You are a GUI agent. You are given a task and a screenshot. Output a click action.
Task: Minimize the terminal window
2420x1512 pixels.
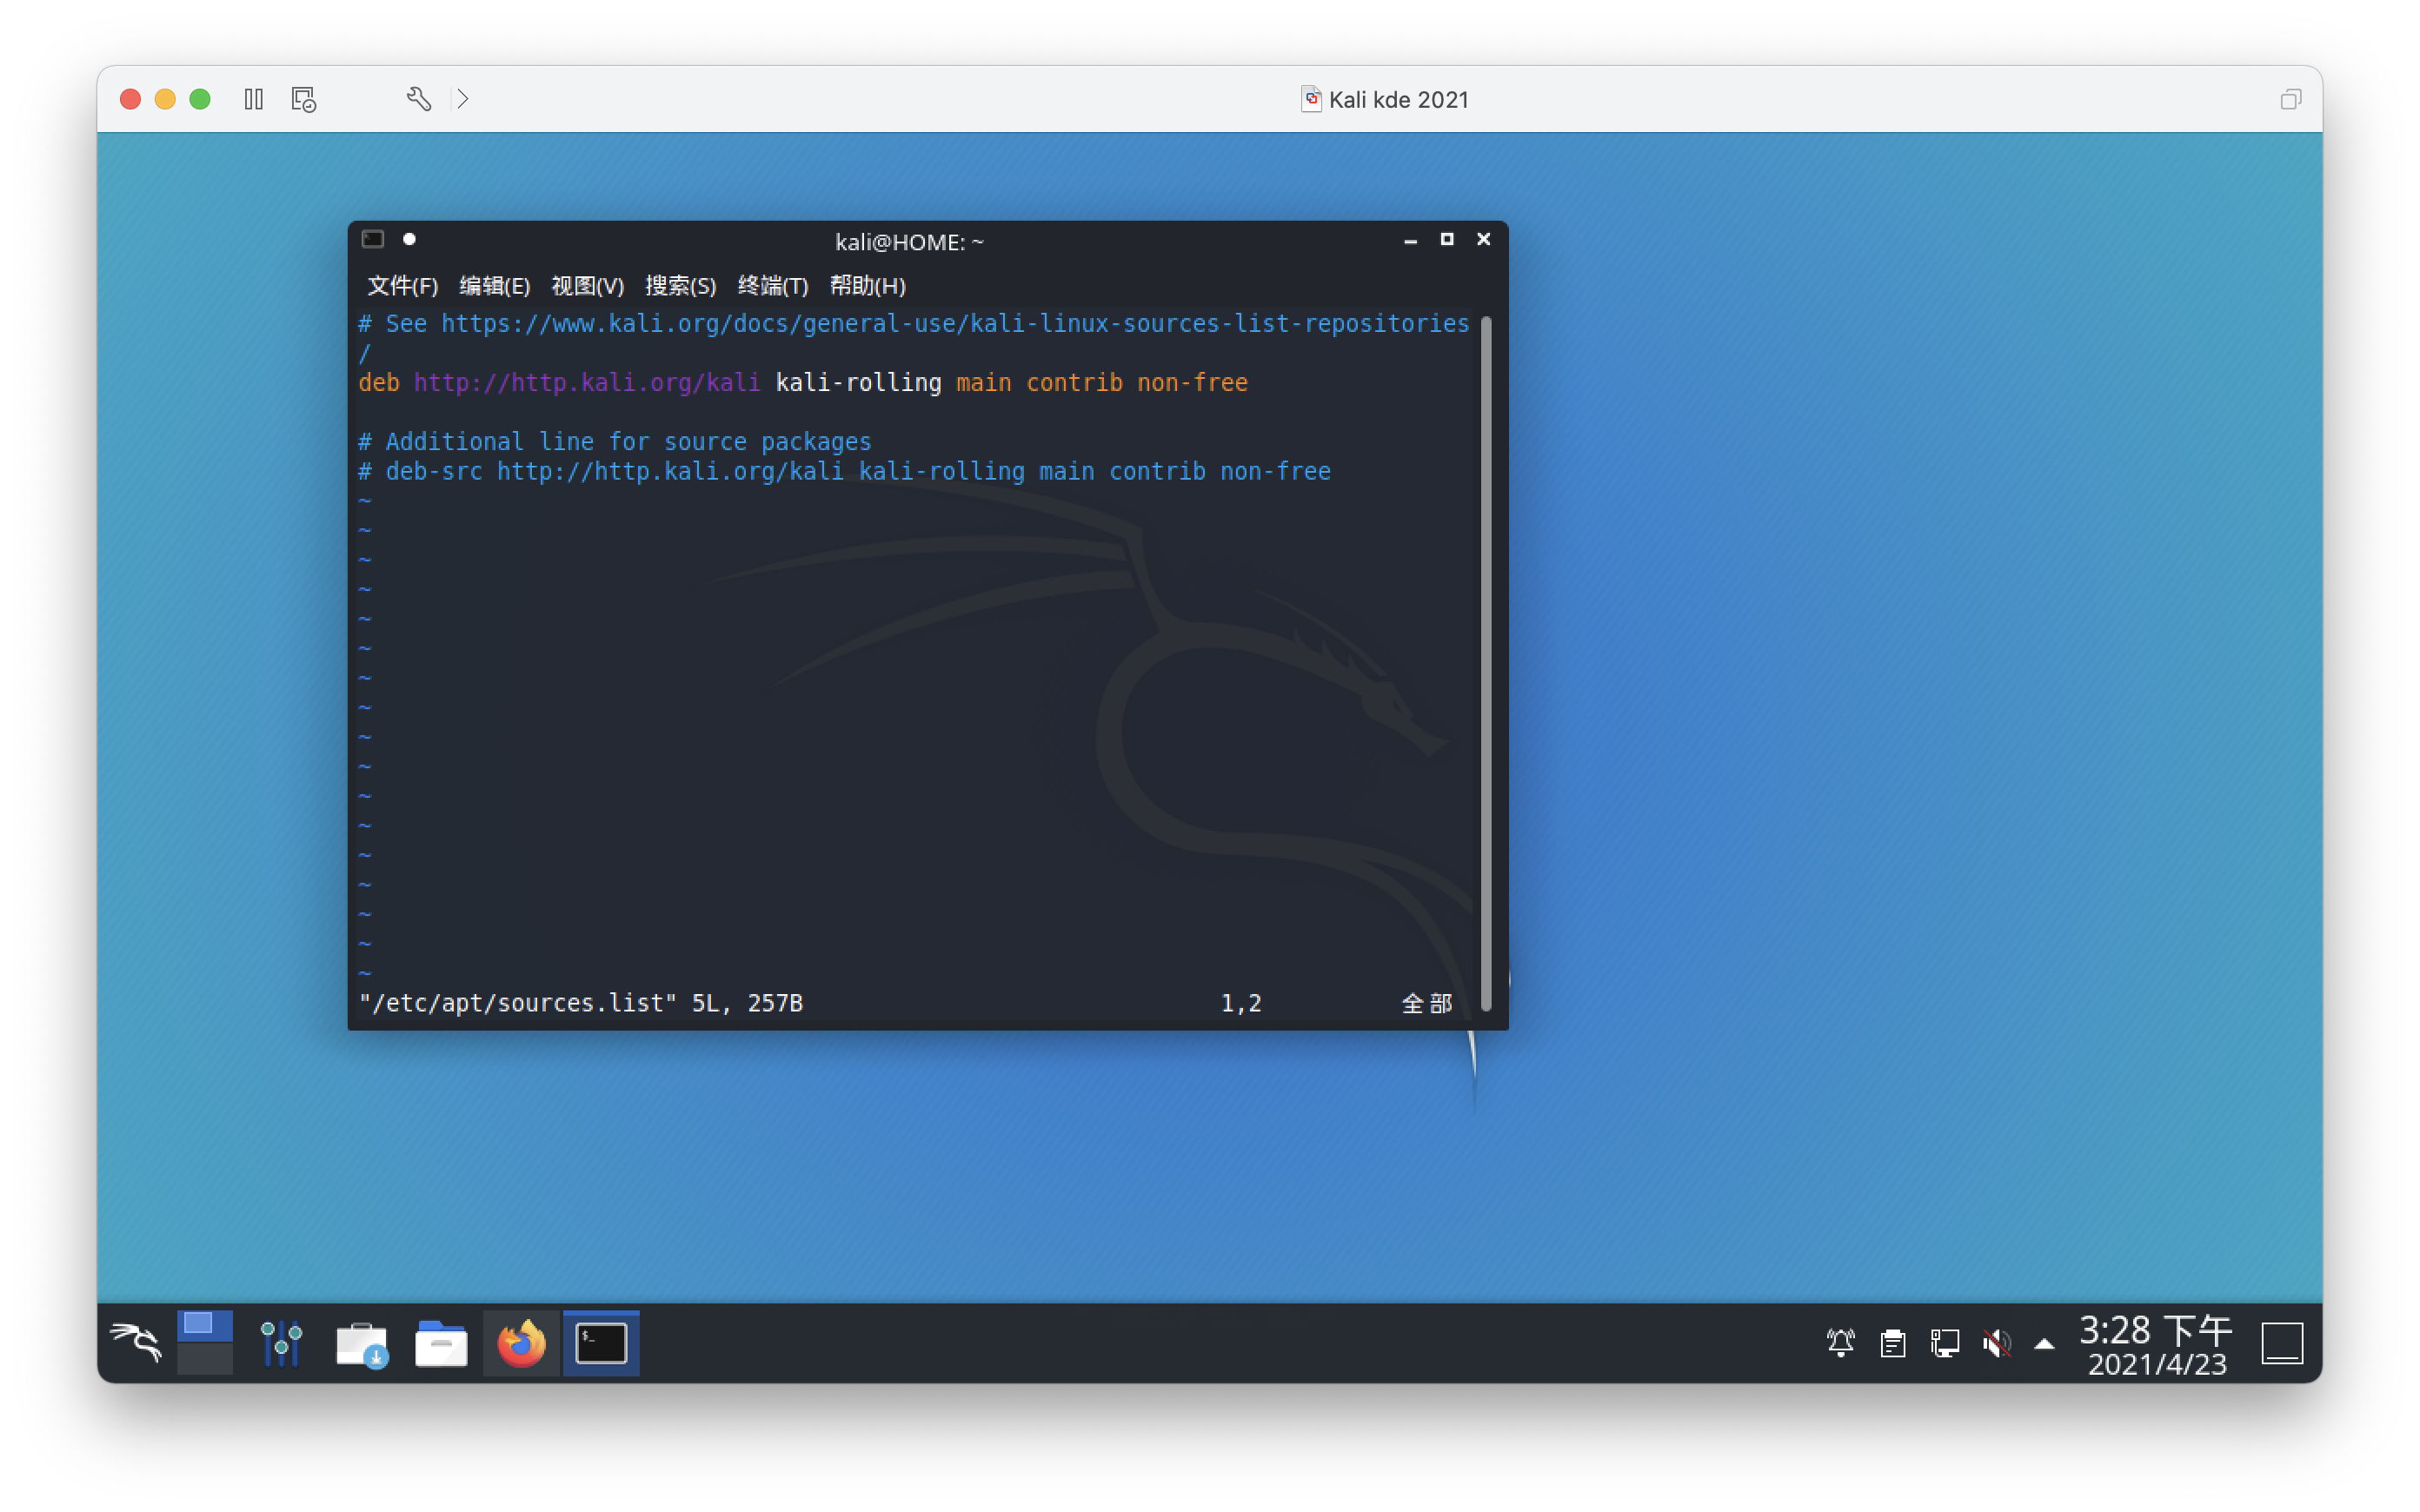click(1410, 240)
